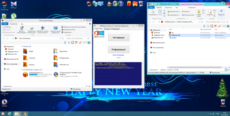Open Internet Explorer from the taskbar

pos(10,114)
